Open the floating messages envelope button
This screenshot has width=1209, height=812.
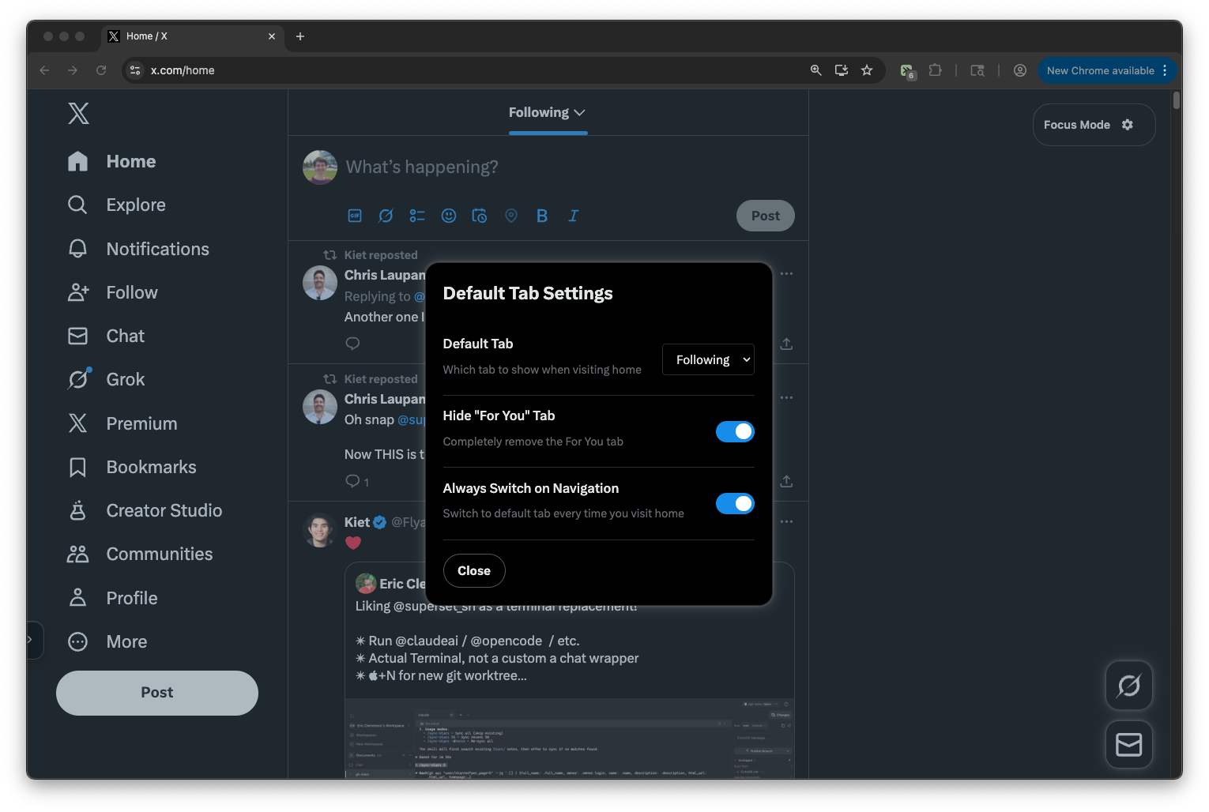[1128, 745]
